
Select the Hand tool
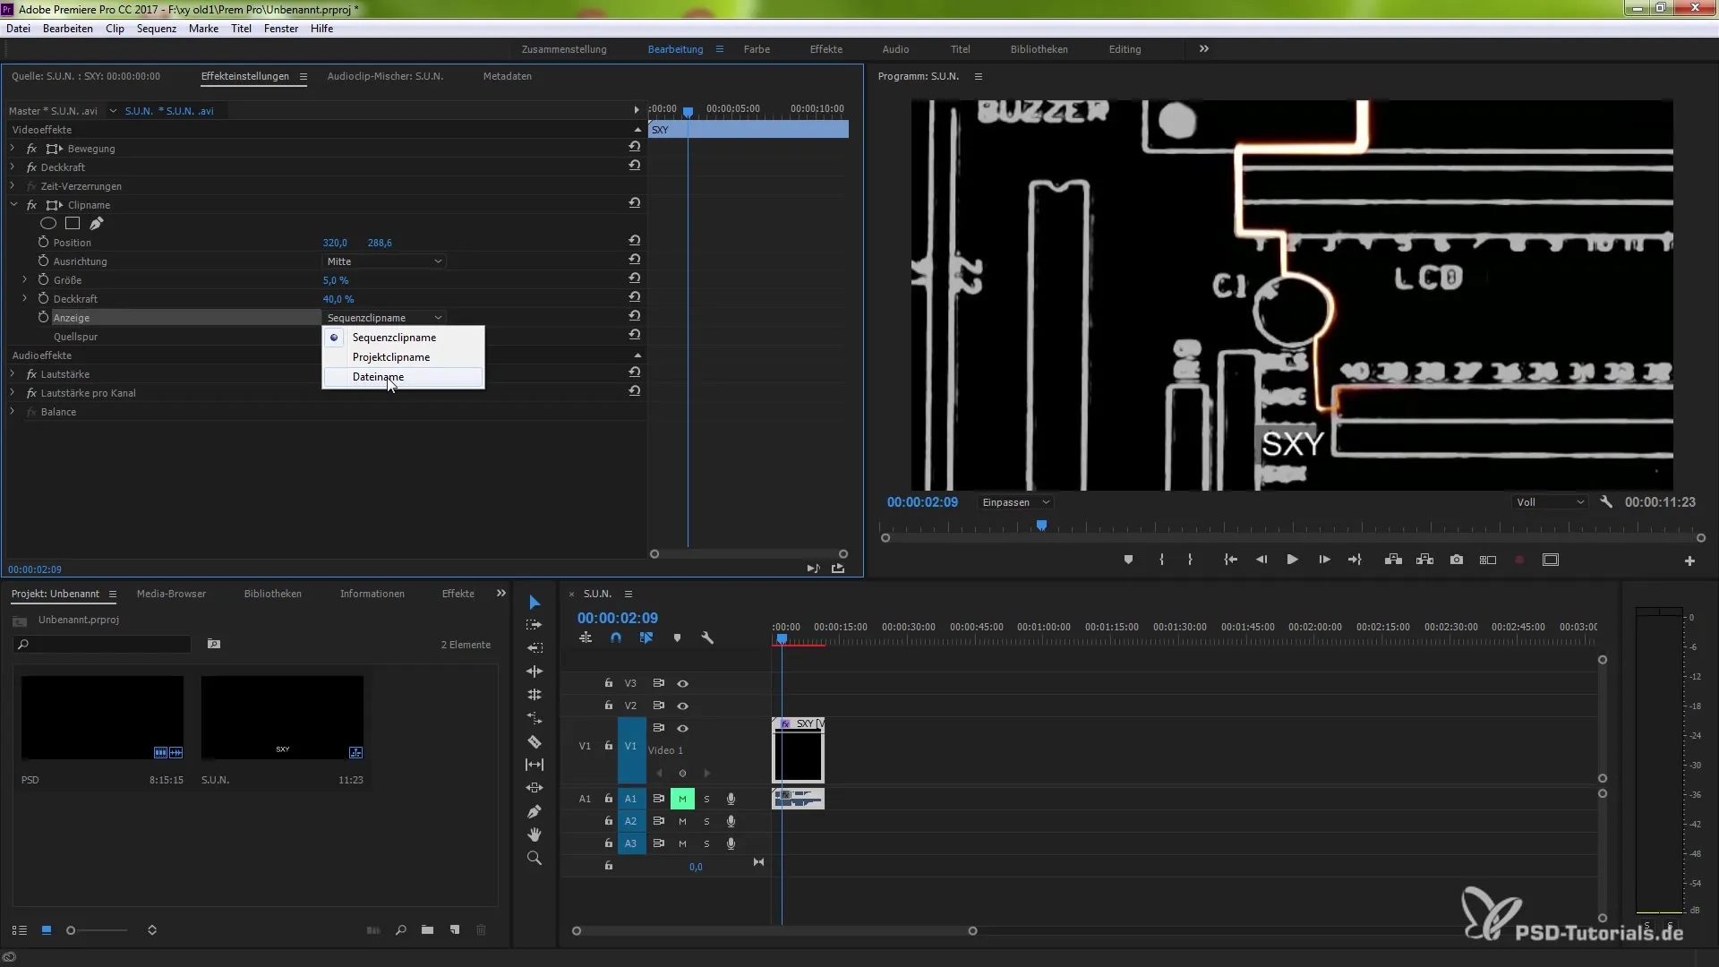point(535,834)
